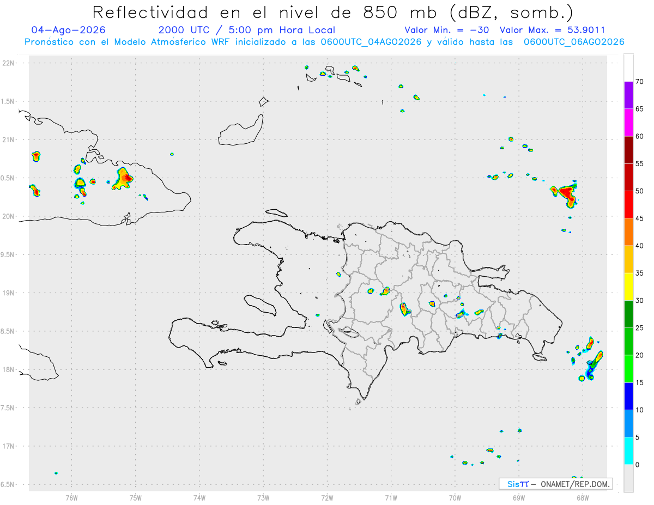Click the "70" colorbar scale value

(x=639, y=82)
